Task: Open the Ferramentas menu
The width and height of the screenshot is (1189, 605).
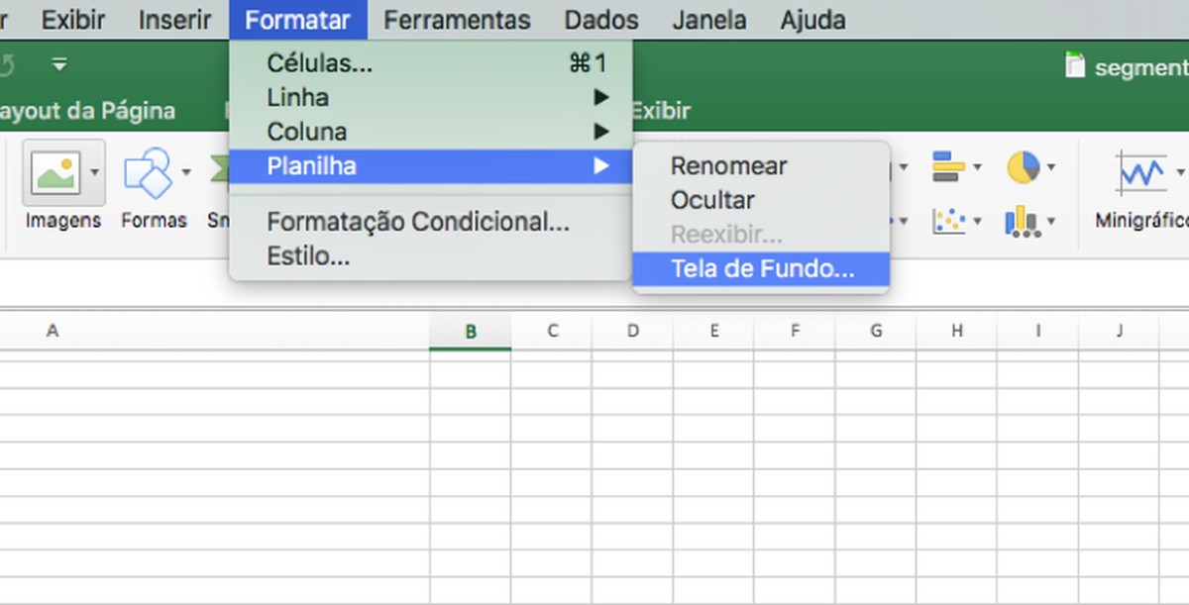Action: pos(457,19)
